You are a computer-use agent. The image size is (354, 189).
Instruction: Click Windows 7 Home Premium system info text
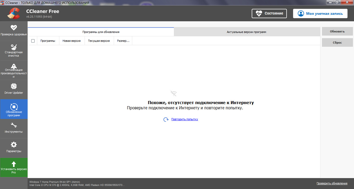click(x=55, y=182)
